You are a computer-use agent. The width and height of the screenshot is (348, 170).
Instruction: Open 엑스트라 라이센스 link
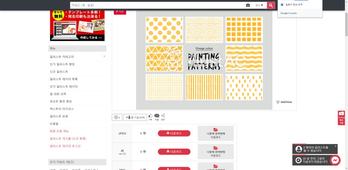62,109
